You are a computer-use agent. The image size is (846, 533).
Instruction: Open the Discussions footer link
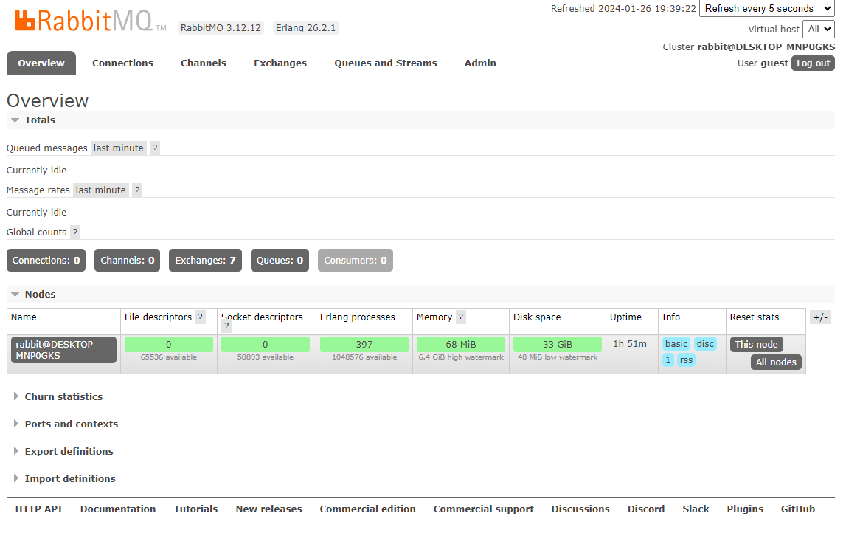click(580, 509)
